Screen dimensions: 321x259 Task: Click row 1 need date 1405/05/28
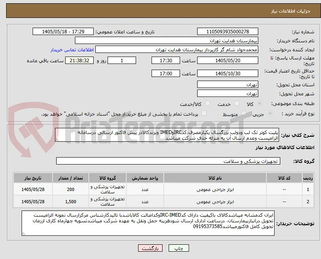pos(33,189)
